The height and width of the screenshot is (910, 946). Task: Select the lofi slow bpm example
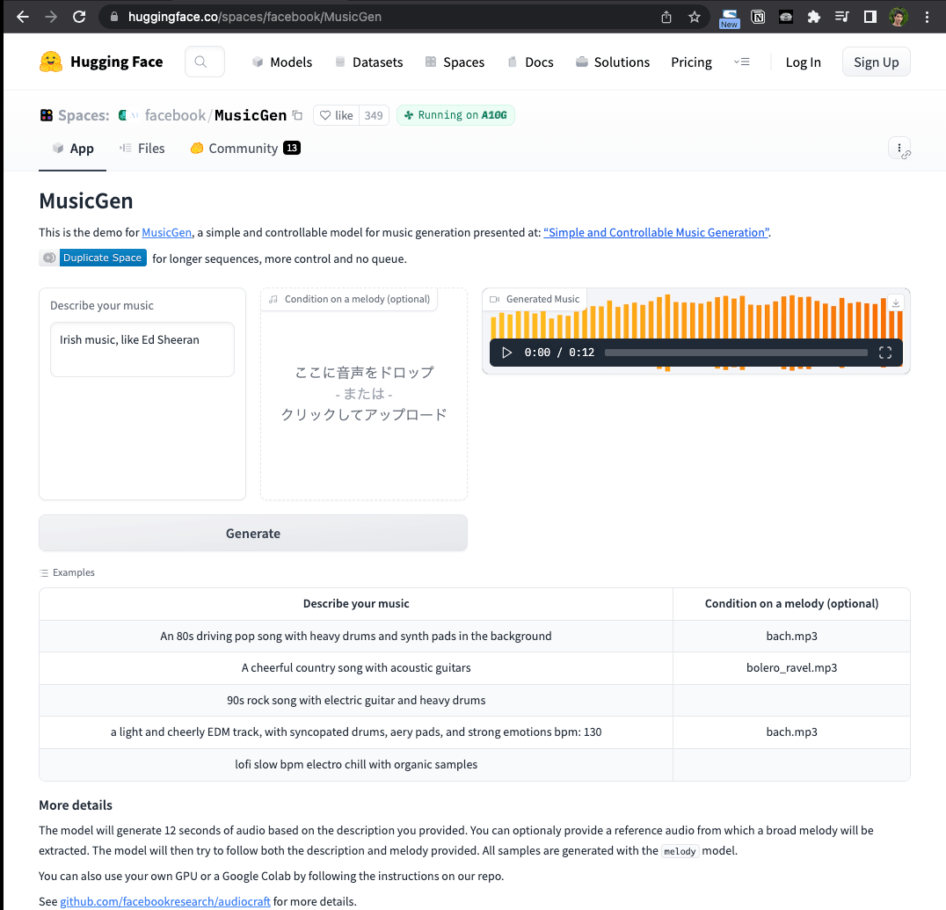356,765
